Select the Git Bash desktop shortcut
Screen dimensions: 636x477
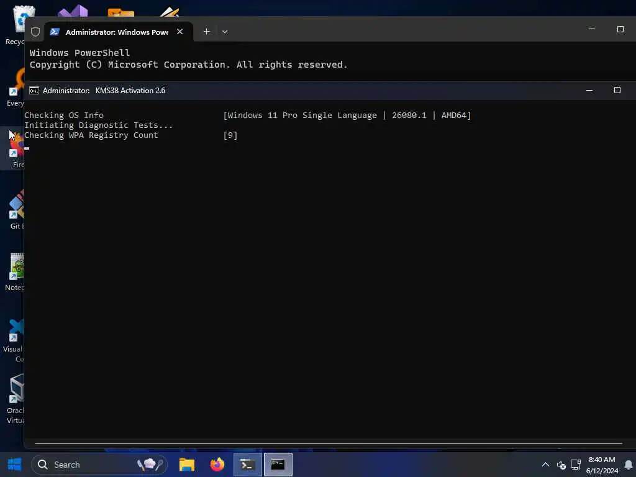(16, 210)
